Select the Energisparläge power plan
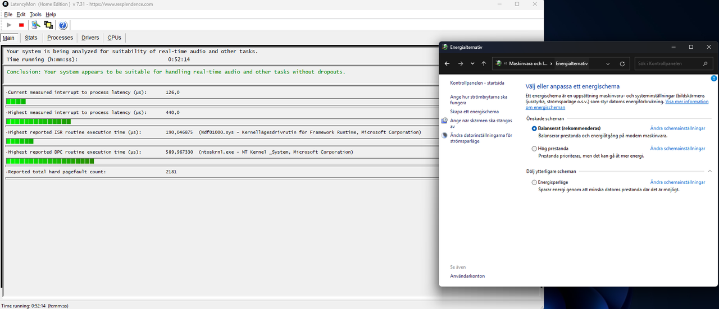Viewport: 719px width, 309px height. click(x=534, y=182)
